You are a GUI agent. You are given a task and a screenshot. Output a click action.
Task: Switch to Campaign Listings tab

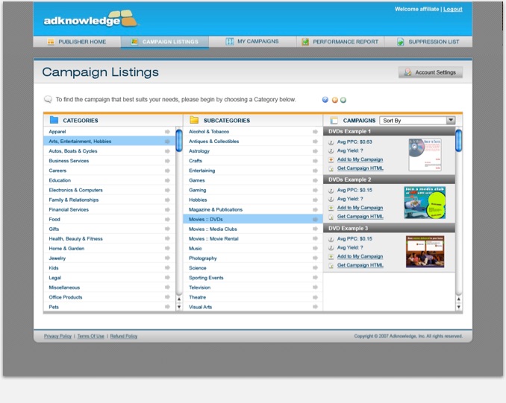(x=165, y=42)
